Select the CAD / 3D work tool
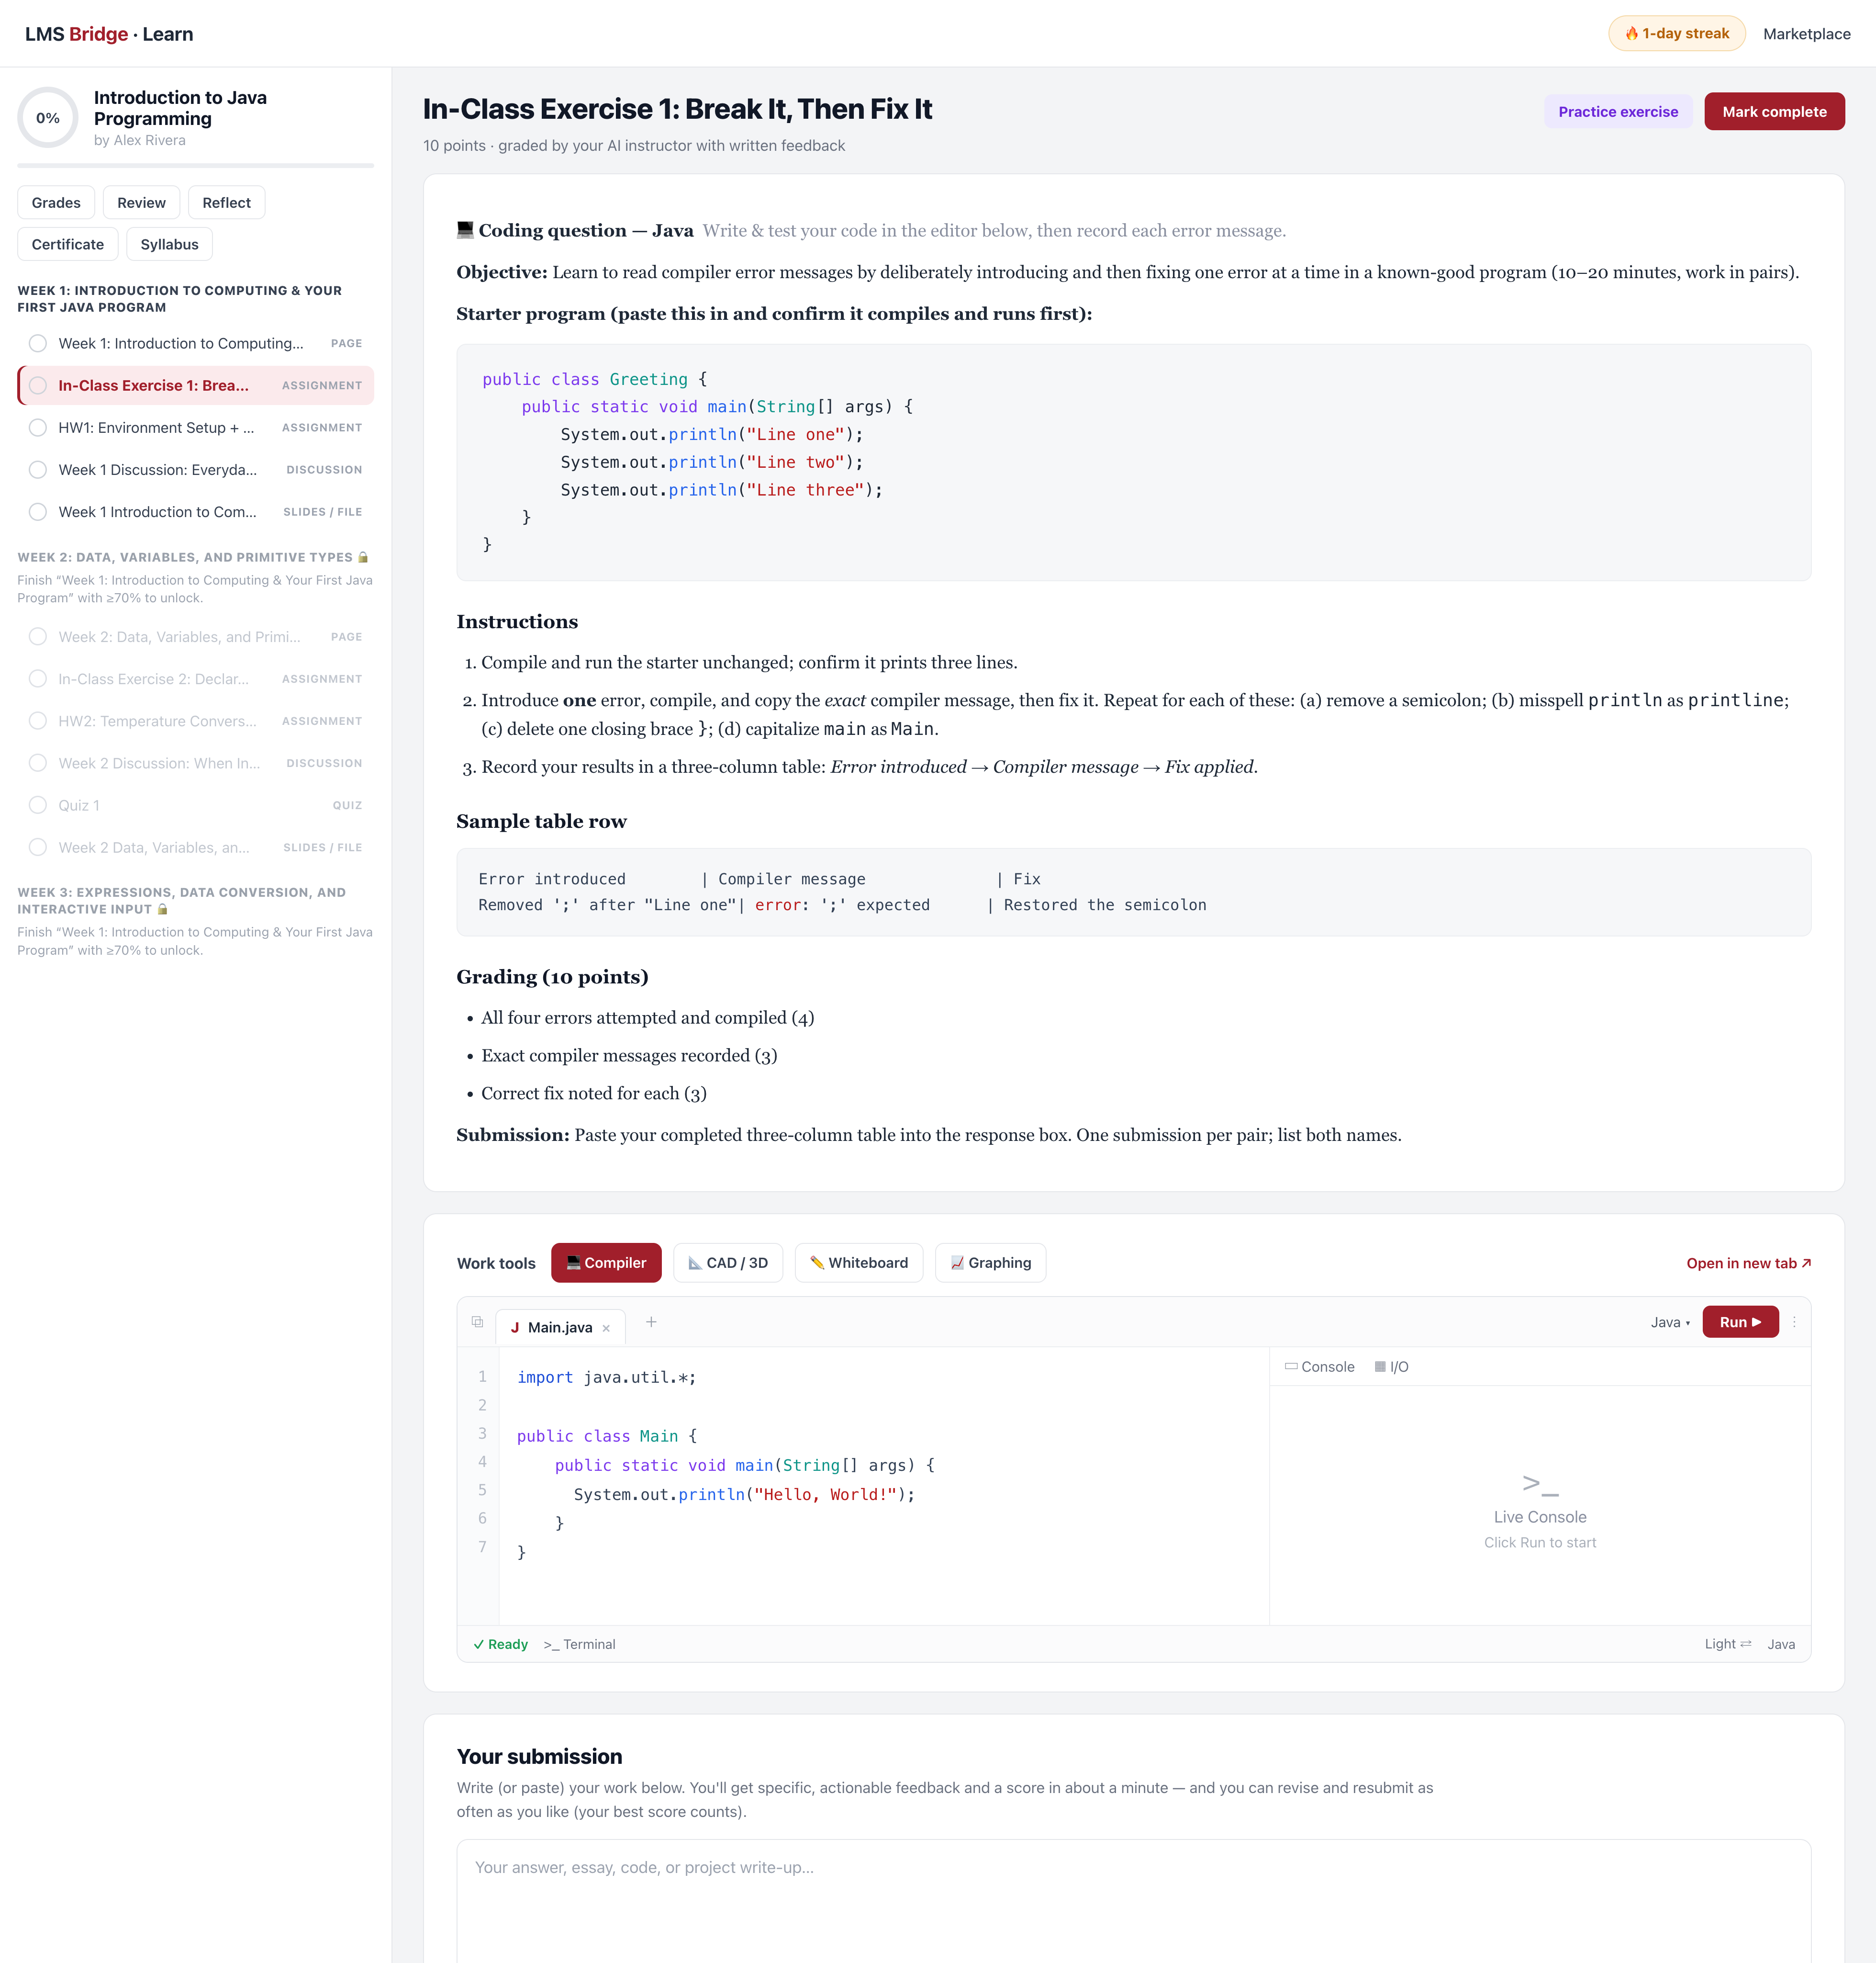The image size is (1876, 1963). (x=728, y=1263)
